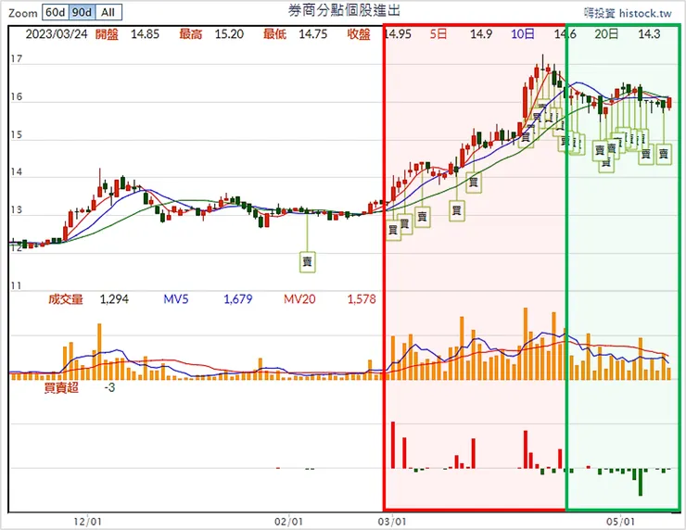Click the MV20 value 1,578
This screenshot has height=530, width=686.
click(x=362, y=299)
